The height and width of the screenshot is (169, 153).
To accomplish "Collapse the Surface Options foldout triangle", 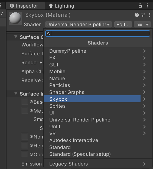I will (16, 37).
